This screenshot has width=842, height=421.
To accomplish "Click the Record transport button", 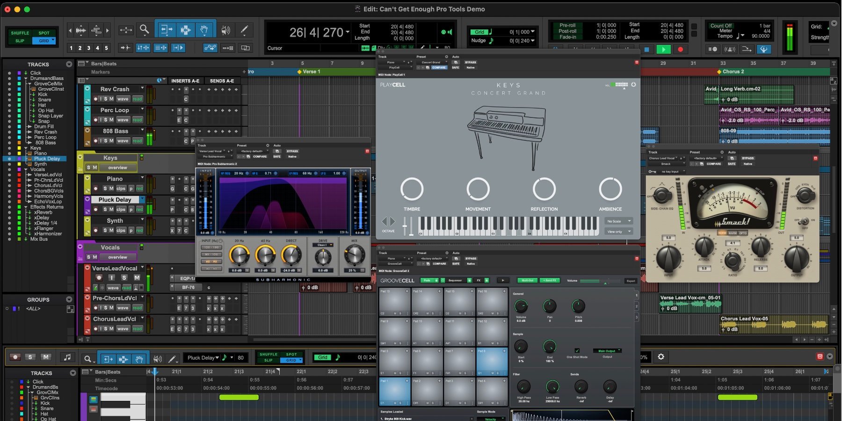I will (x=680, y=49).
